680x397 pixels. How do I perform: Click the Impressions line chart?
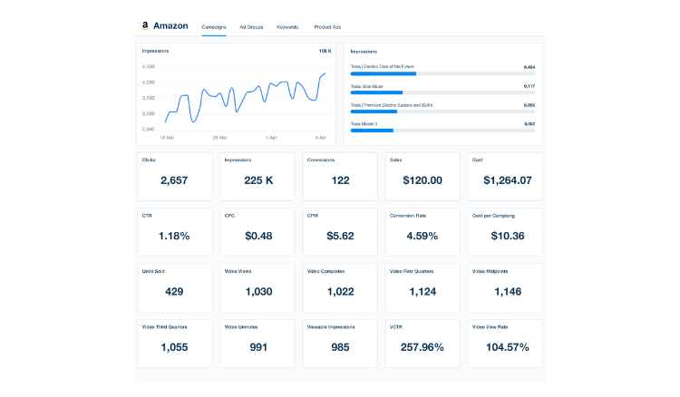tap(245, 98)
